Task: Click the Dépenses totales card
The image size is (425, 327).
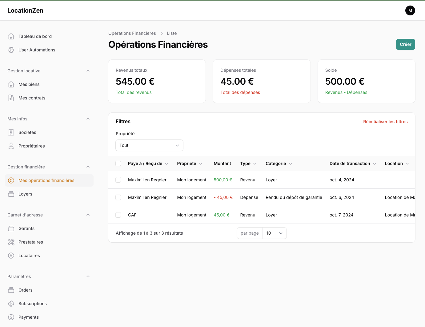Action: point(262,81)
